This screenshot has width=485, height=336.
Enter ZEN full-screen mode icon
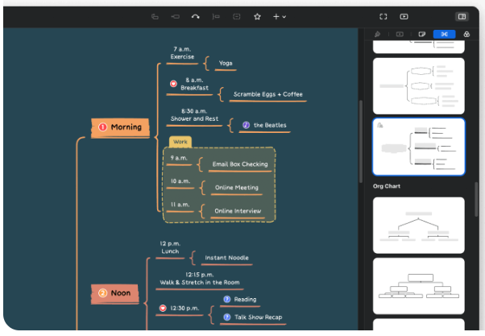(x=383, y=16)
